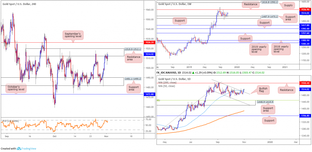The width and height of the screenshot is (312, 152).
Task: Click the red 1526.20 price tag
Action: (149, 42)
